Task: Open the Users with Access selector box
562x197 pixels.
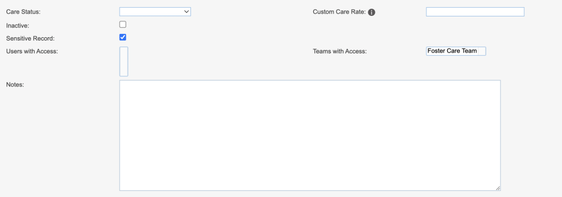Action: (x=123, y=61)
